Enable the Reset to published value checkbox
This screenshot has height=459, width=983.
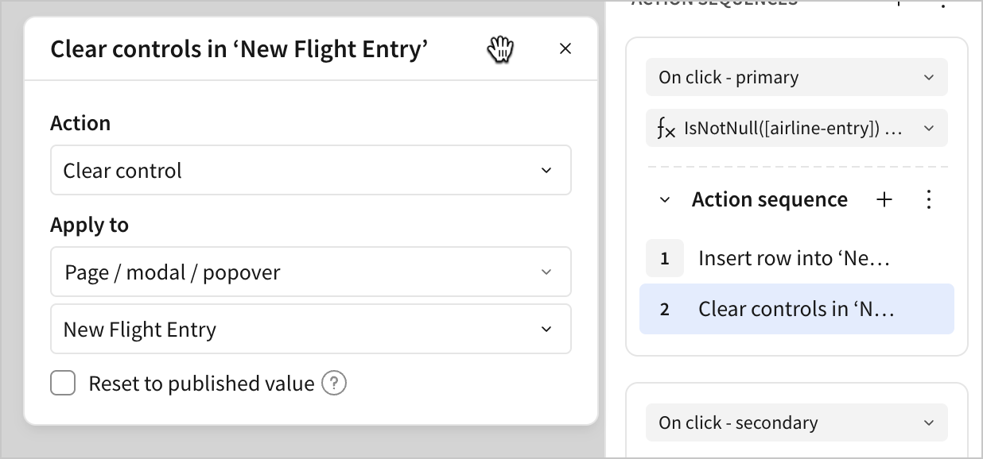point(63,384)
